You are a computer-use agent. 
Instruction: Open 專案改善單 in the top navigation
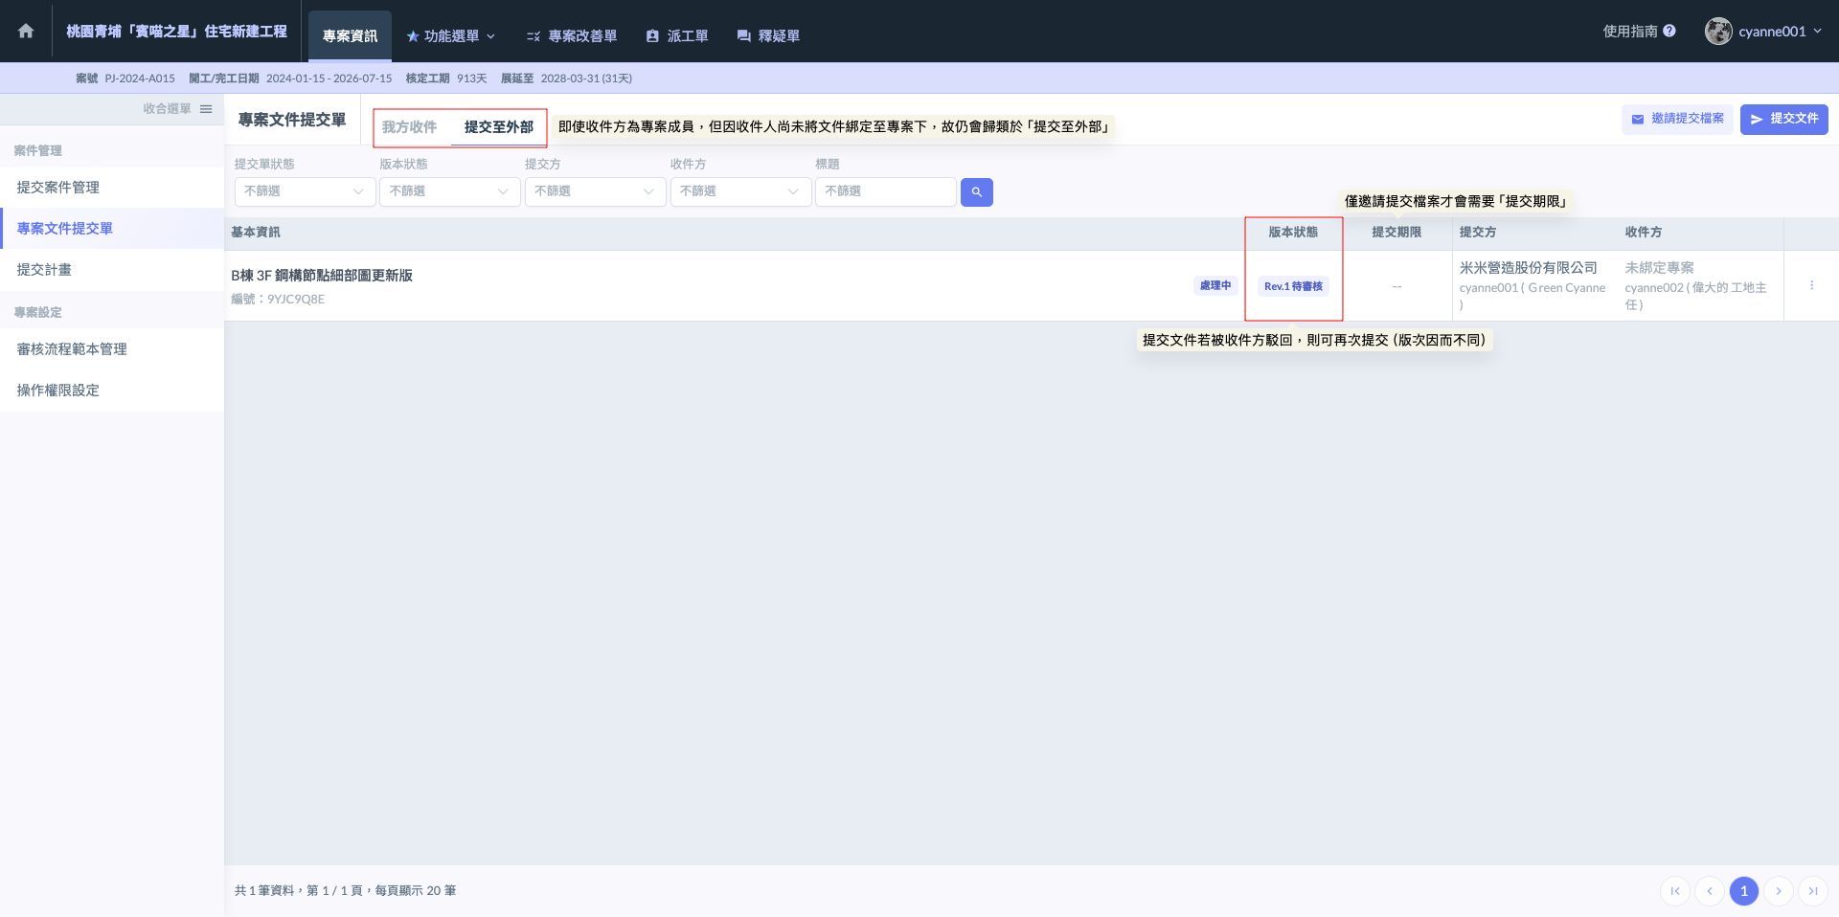coord(571,36)
